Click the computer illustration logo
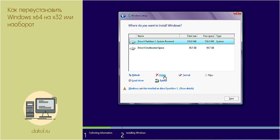The width and height of the screenshot is (280, 140). click(x=41, y=108)
